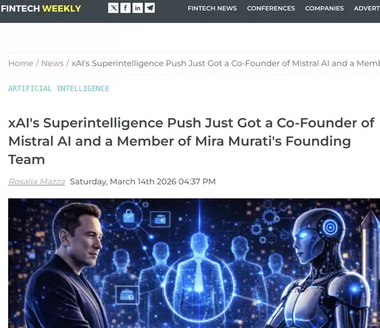
Task: Open the Conferences menu item
Action: click(271, 8)
